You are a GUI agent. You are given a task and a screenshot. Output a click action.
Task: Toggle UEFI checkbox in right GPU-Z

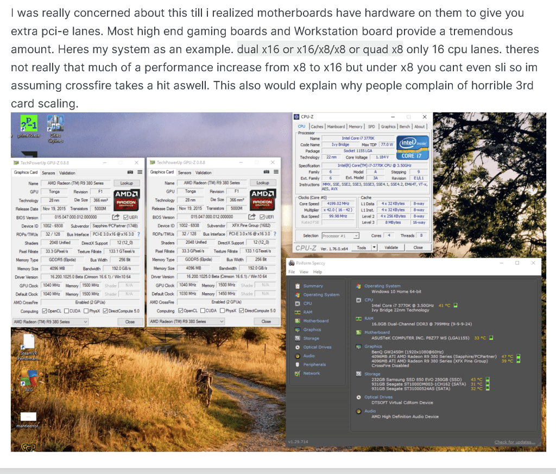click(x=262, y=217)
